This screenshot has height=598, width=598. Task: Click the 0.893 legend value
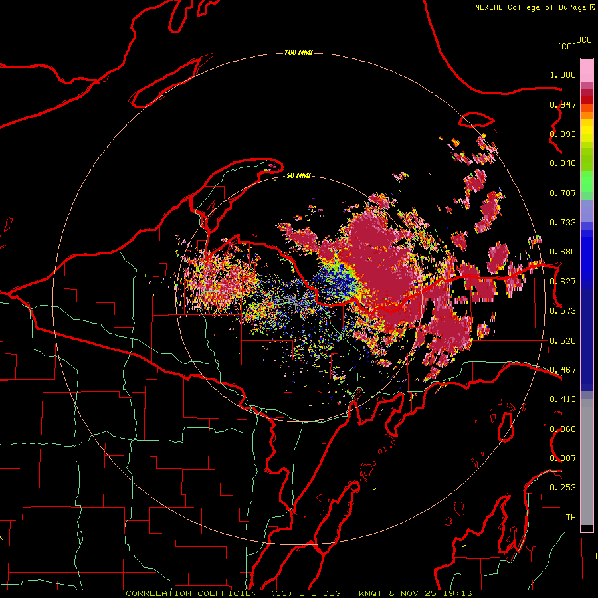click(563, 134)
